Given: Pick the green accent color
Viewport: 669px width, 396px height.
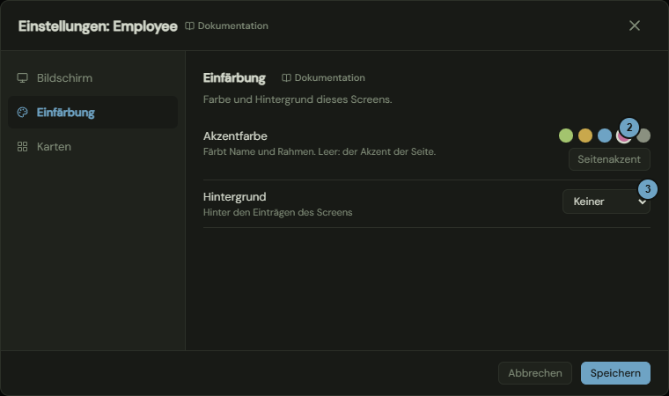Looking at the screenshot, I should [566, 136].
